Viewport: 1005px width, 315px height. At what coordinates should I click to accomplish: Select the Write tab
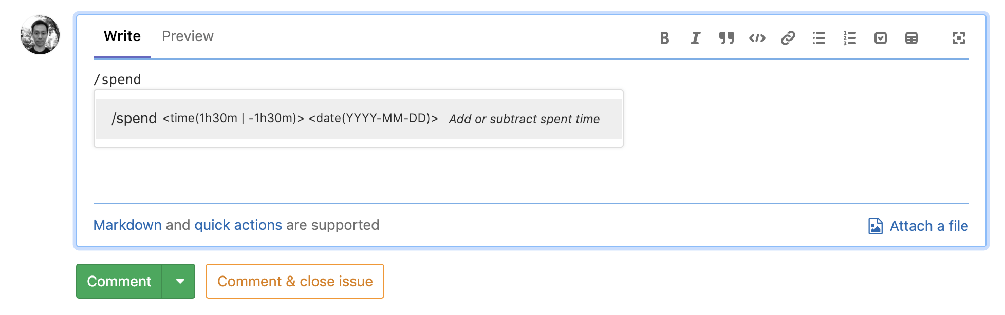pos(122,36)
